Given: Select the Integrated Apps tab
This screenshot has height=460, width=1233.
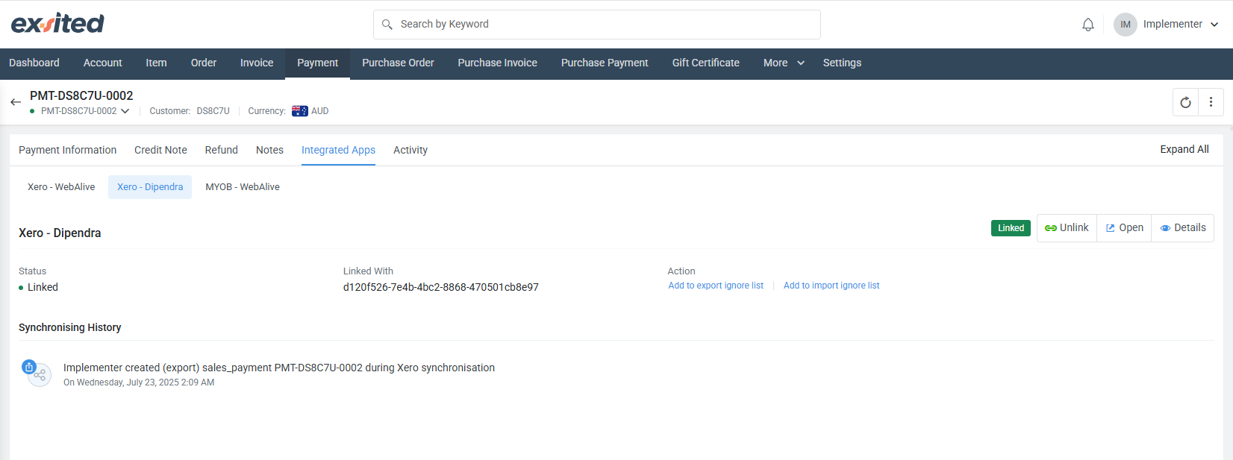Looking at the screenshot, I should point(338,150).
